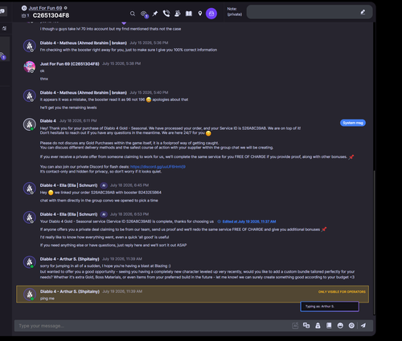Click the smiling emoji after '24/7 for you'

coord(208,133)
